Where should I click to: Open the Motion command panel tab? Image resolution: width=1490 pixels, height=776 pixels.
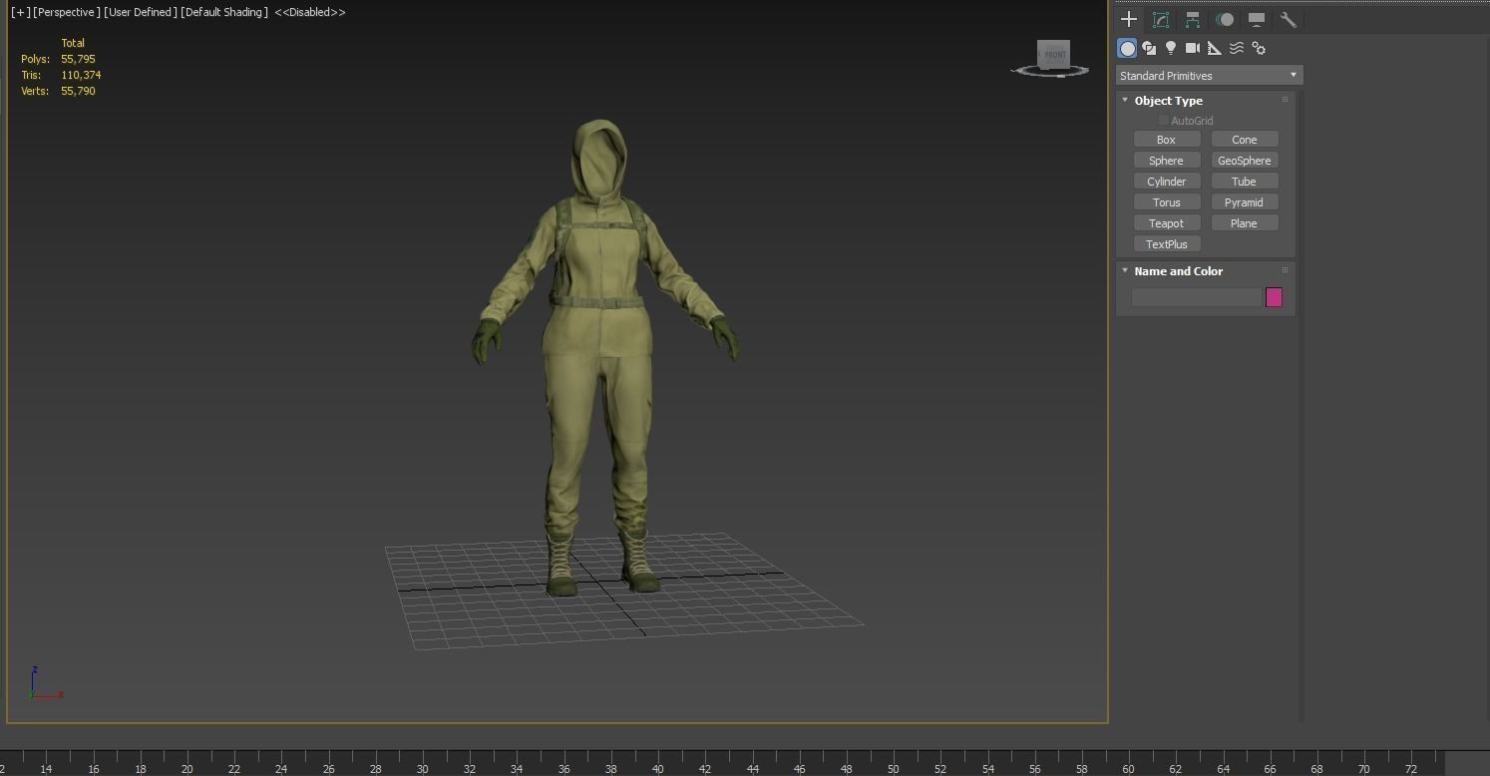[x=1225, y=19]
